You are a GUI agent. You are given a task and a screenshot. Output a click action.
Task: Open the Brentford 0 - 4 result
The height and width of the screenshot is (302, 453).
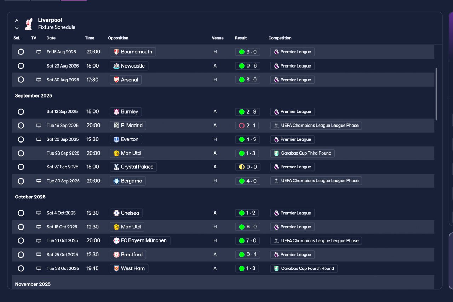[248, 255]
